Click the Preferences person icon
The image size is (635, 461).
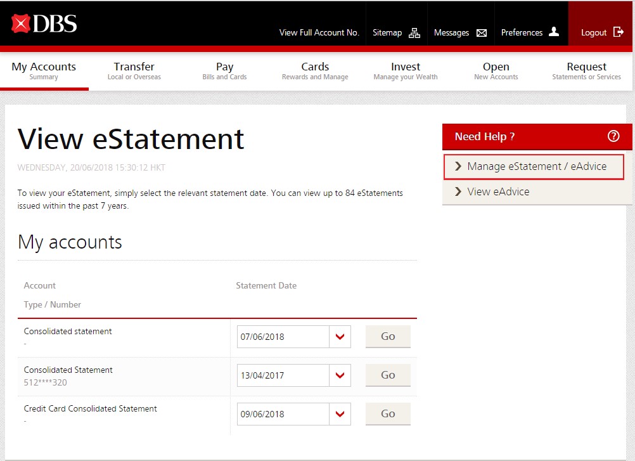pos(554,32)
